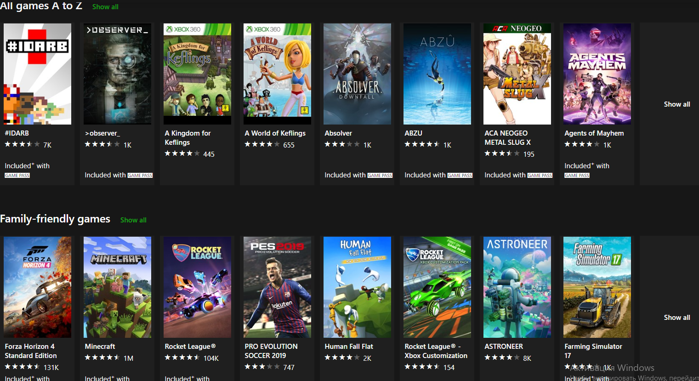Open Human Fall Flat cover image

pyautogui.click(x=357, y=287)
